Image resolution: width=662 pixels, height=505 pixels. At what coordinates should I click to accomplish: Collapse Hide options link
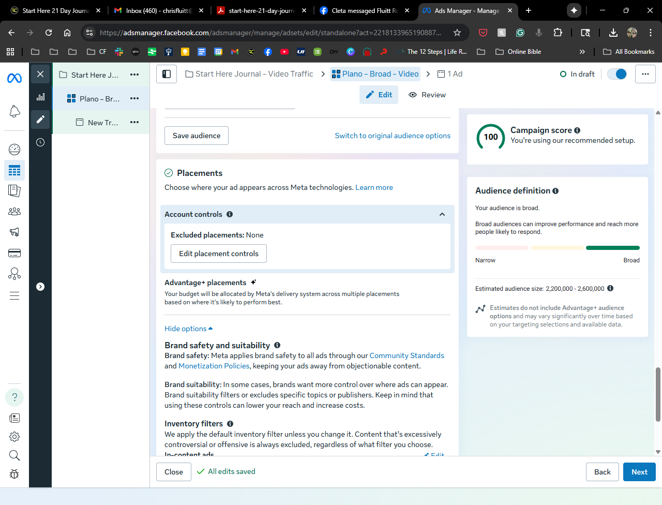[x=188, y=329]
